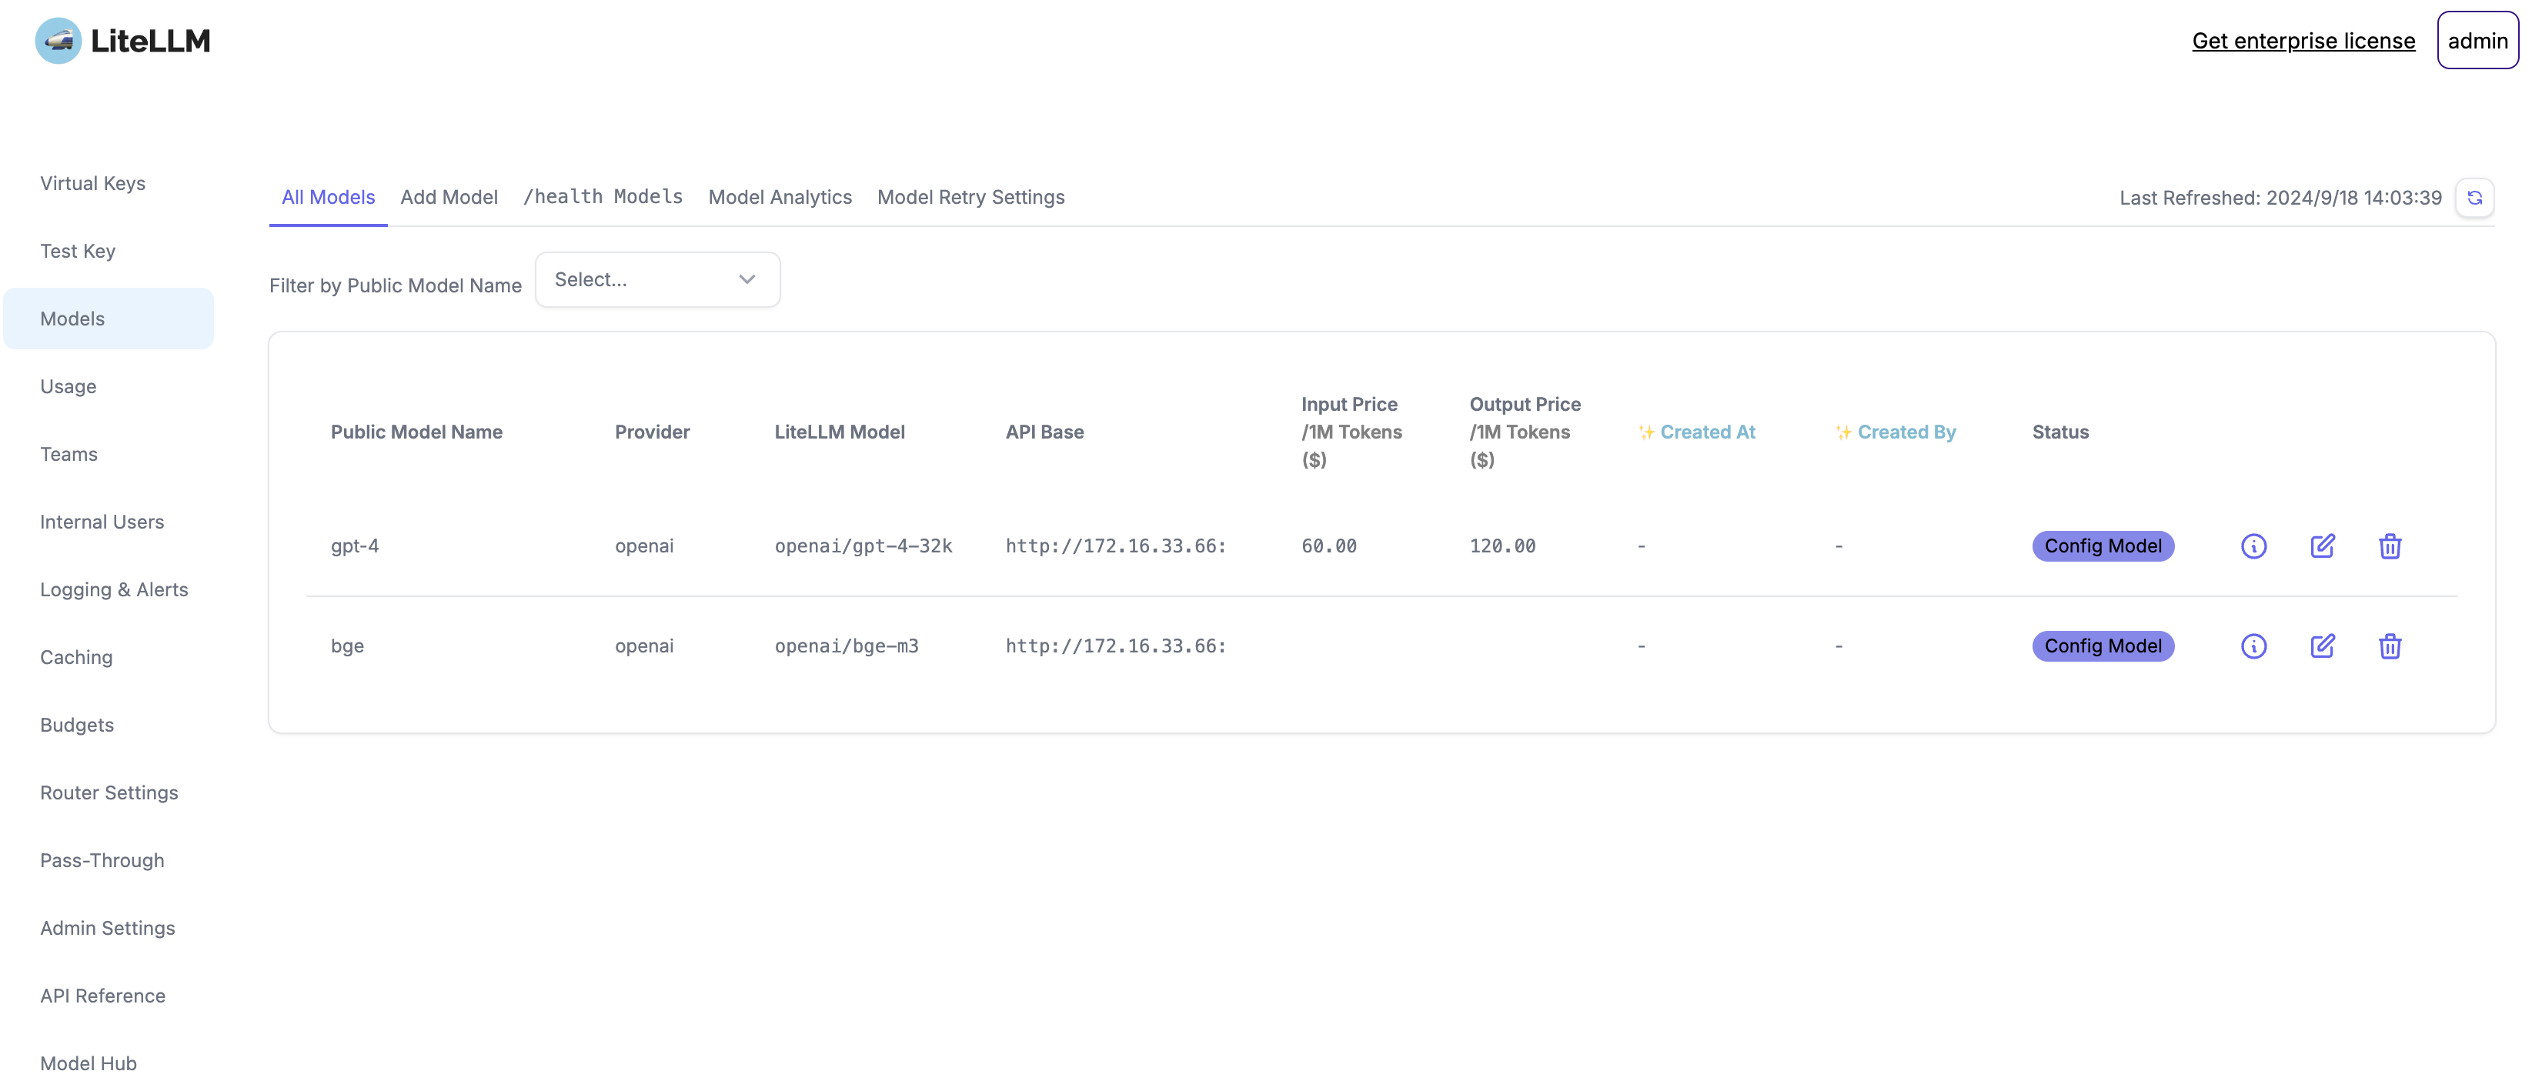
Task: Go to Virtual Keys in sidebar
Action: click(92, 183)
